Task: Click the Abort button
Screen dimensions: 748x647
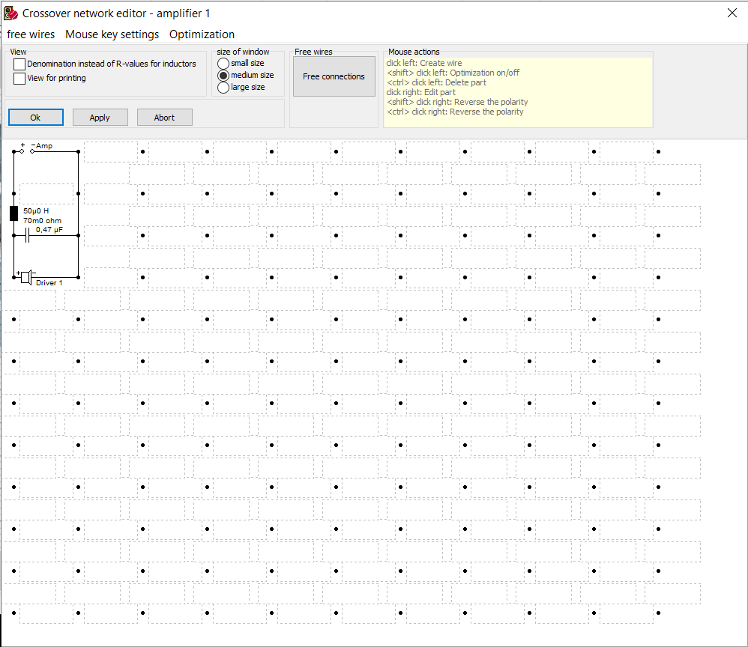Action: point(164,118)
